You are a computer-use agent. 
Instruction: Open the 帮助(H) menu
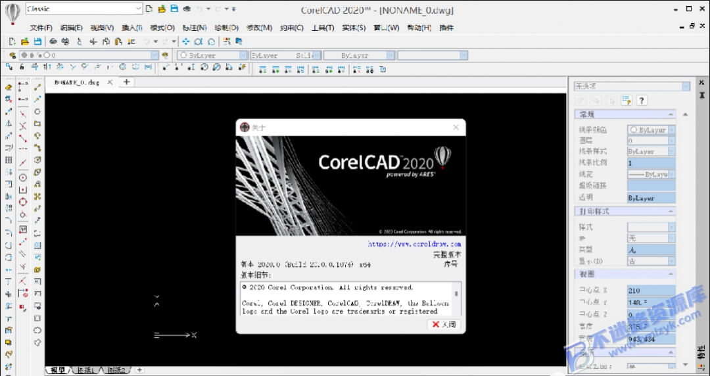(419, 28)
